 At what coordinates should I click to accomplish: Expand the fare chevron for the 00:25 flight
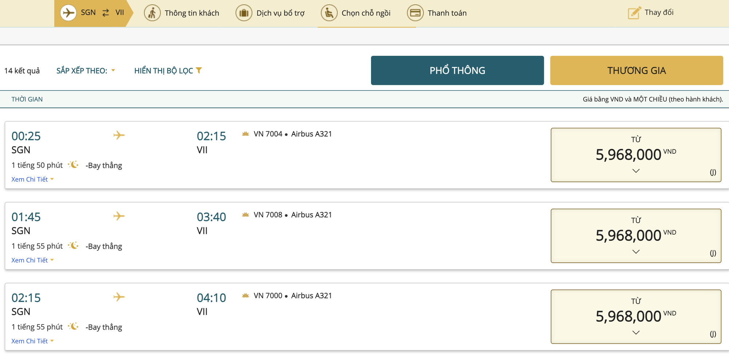636,171
